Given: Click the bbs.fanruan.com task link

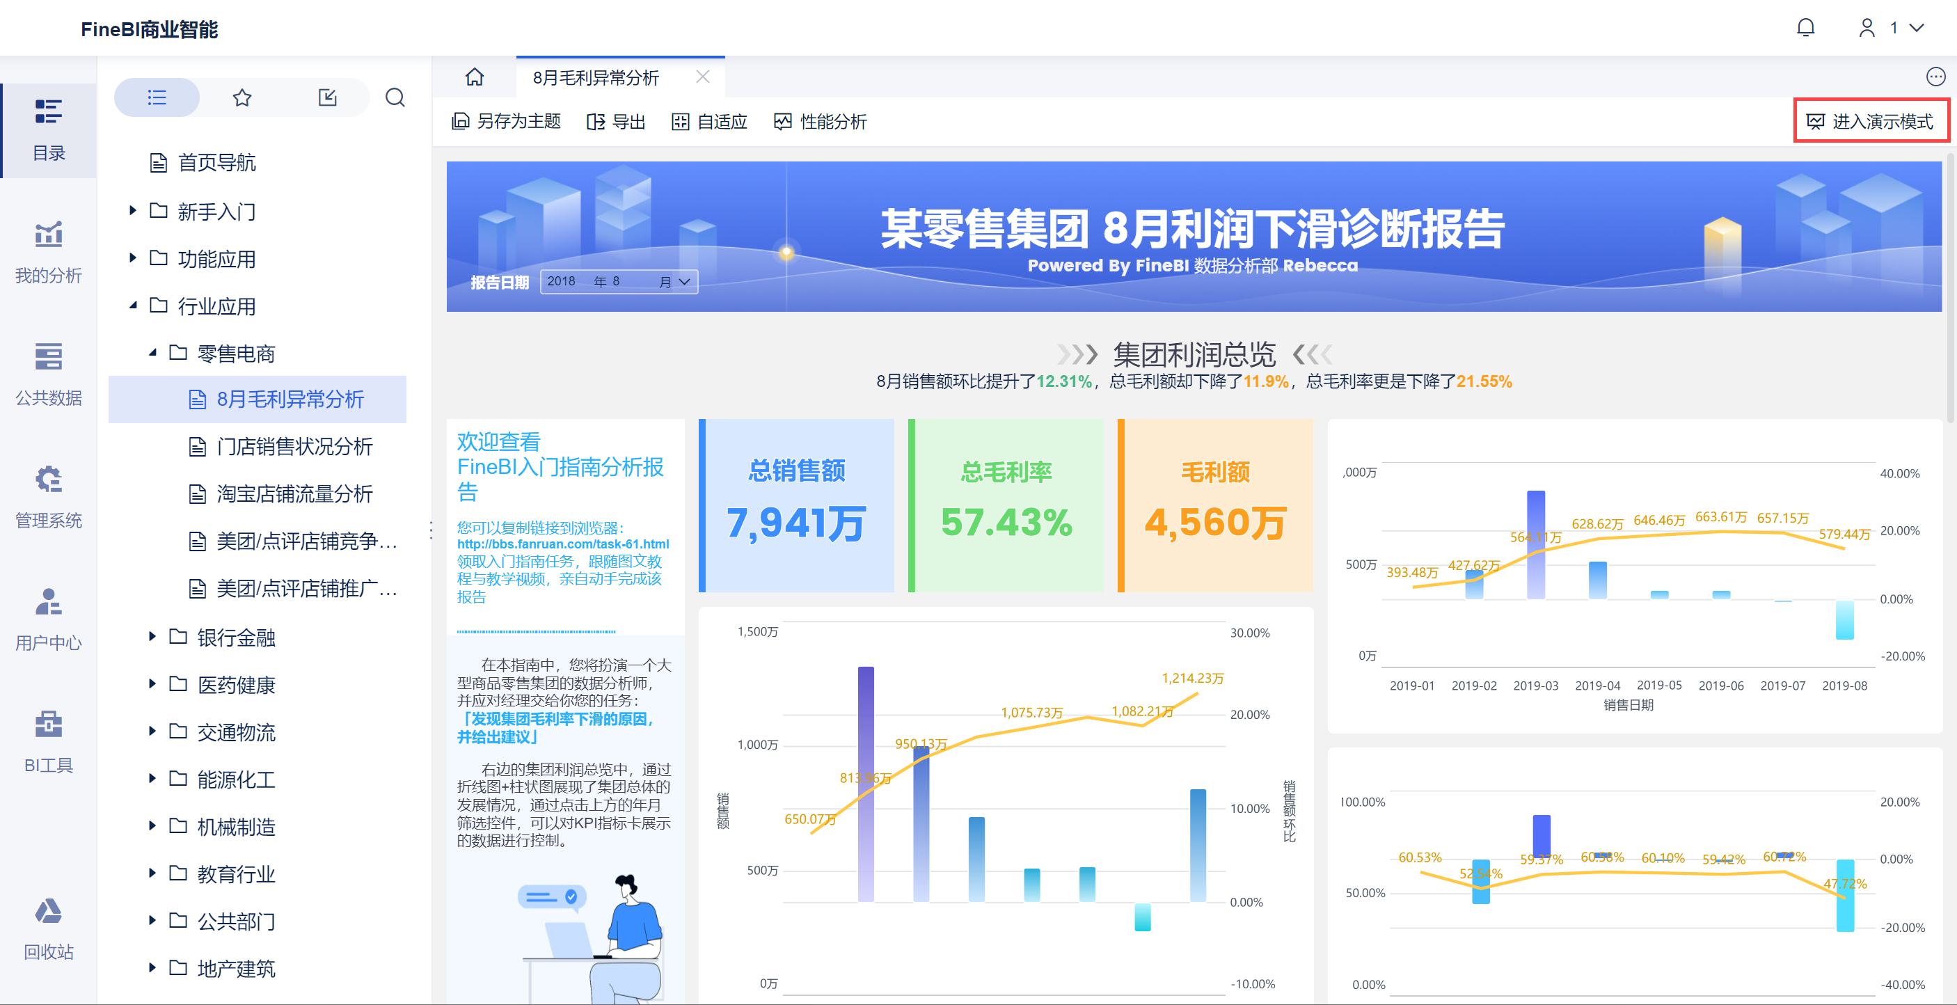Looking at the screenshot, I should pos(562,544).
